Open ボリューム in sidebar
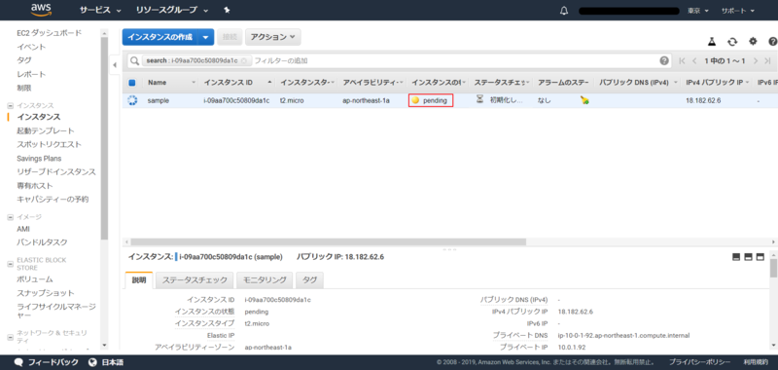This screenshot has width=778, height=370. pyautogui.click(x=35, y=279)
